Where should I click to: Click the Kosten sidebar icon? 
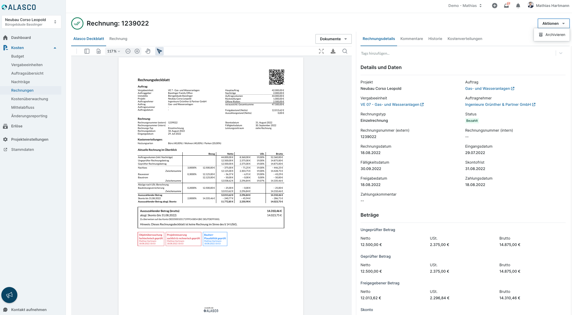tap(5, 48)
